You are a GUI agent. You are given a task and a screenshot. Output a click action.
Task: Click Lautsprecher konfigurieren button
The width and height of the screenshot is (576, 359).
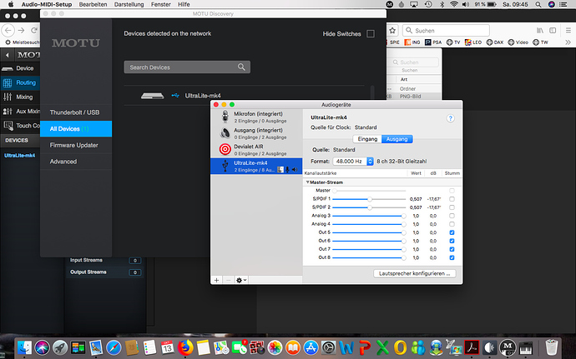(415, 273)
